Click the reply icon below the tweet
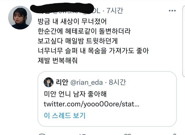The width and height of the screenshot is (185, 135). coord(42,134)
